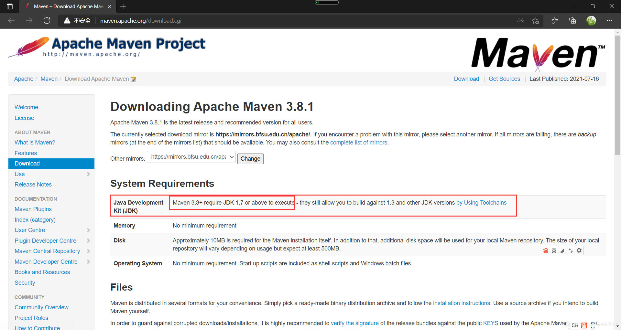
Task: Expand Plugin Developer Centre chevron
Action: tap(88, 241)
